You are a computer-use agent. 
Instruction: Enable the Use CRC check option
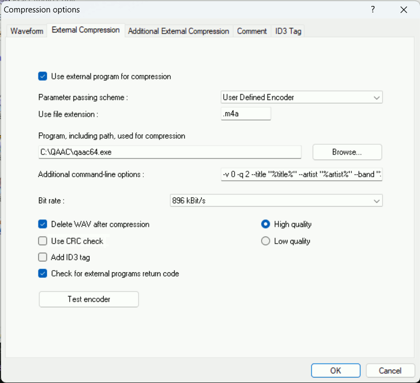pyautogui.click(x=43, y=241)
